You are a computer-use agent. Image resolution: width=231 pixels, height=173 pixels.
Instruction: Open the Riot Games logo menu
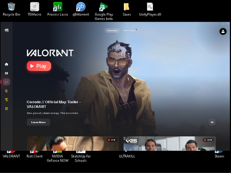coord(6,30)
